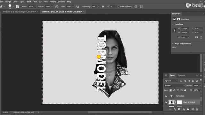Open symmetry paint butterfly icon
Image resolution: width=205 pixels, height=115 pixels.
click(141, 6)
